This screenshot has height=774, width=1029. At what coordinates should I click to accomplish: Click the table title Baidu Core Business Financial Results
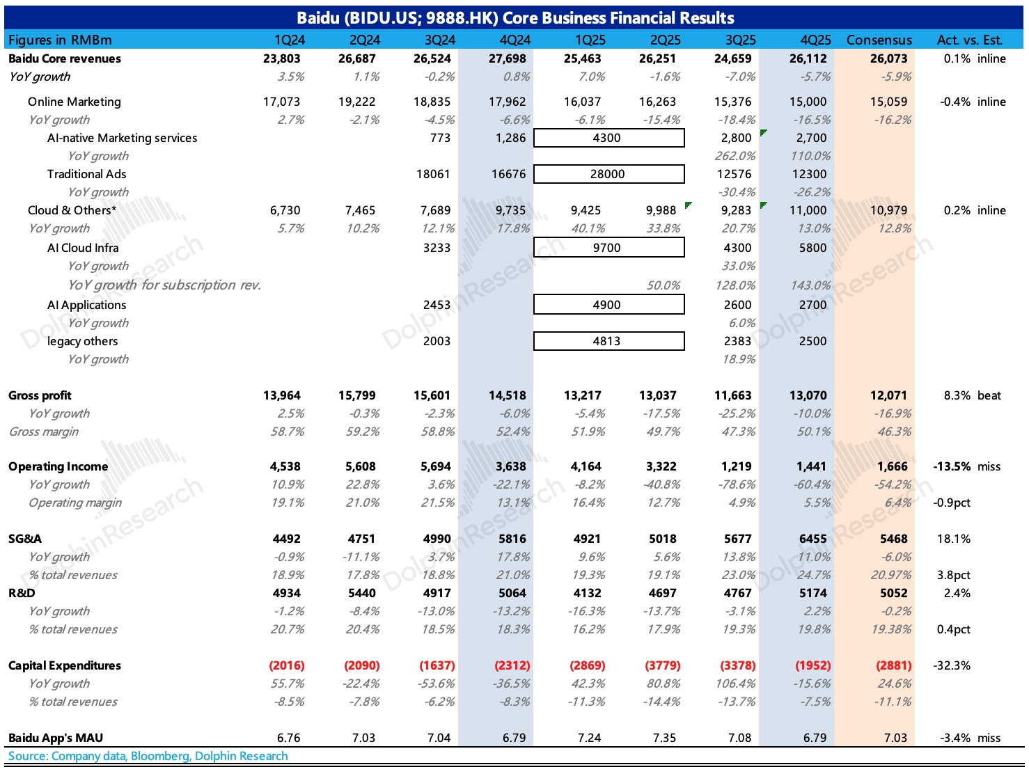pos(515,18)
